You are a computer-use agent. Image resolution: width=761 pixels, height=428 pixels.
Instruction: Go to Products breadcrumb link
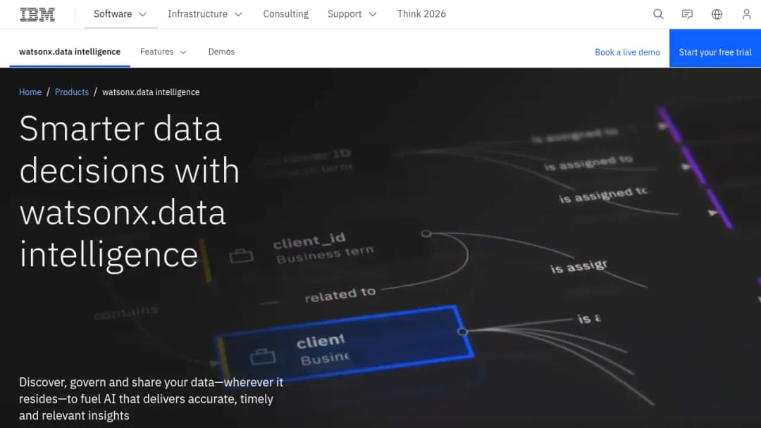point(72,92)
